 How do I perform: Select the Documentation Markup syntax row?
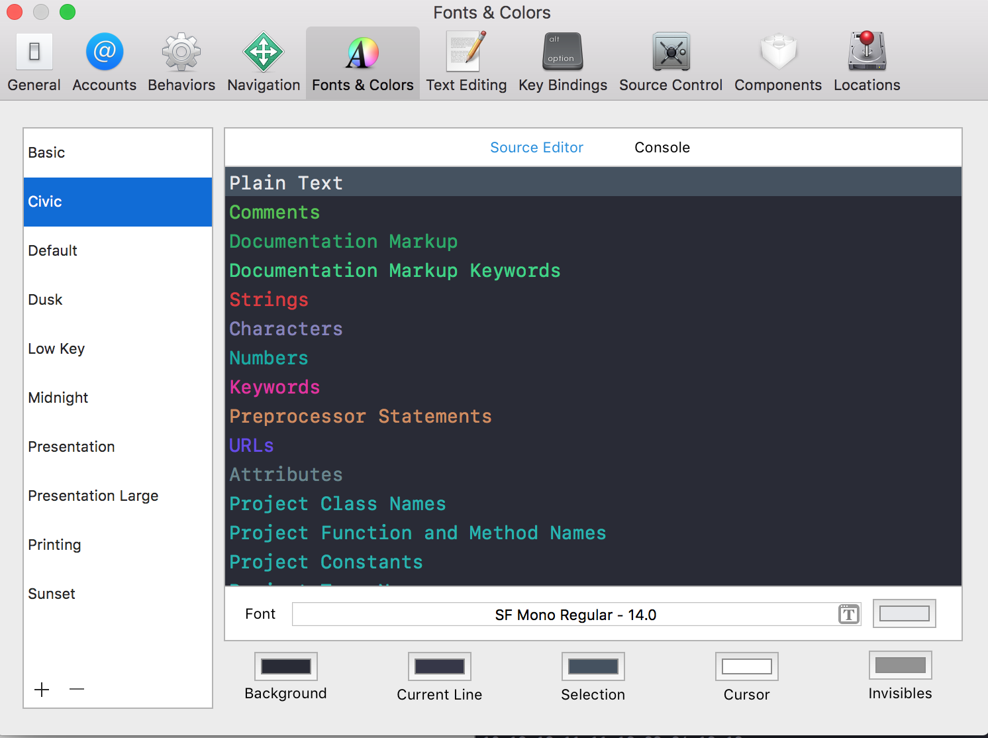pyautogui.click(x=593, y=240)
